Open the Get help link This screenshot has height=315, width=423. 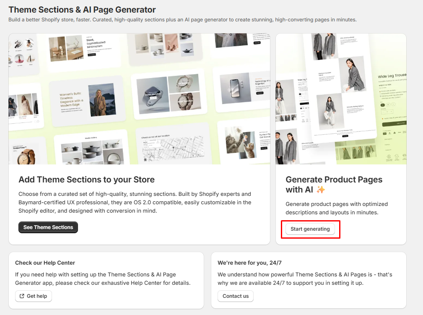[x=34, y=296]
